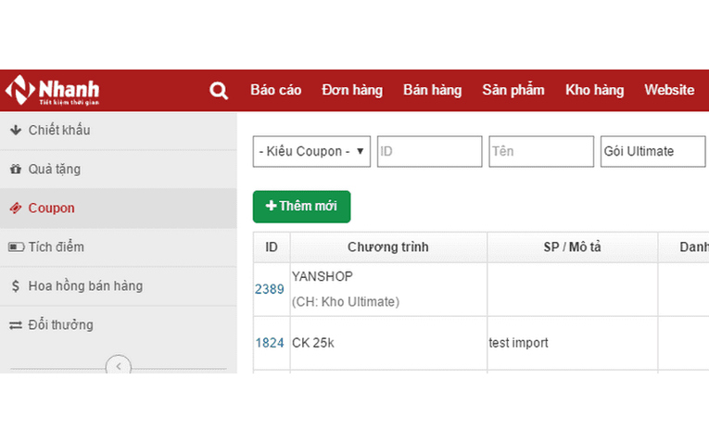Screen dimensions: 709x443
Task: Open coupon ID 2389 link
Action: click(x=270, y=289)
